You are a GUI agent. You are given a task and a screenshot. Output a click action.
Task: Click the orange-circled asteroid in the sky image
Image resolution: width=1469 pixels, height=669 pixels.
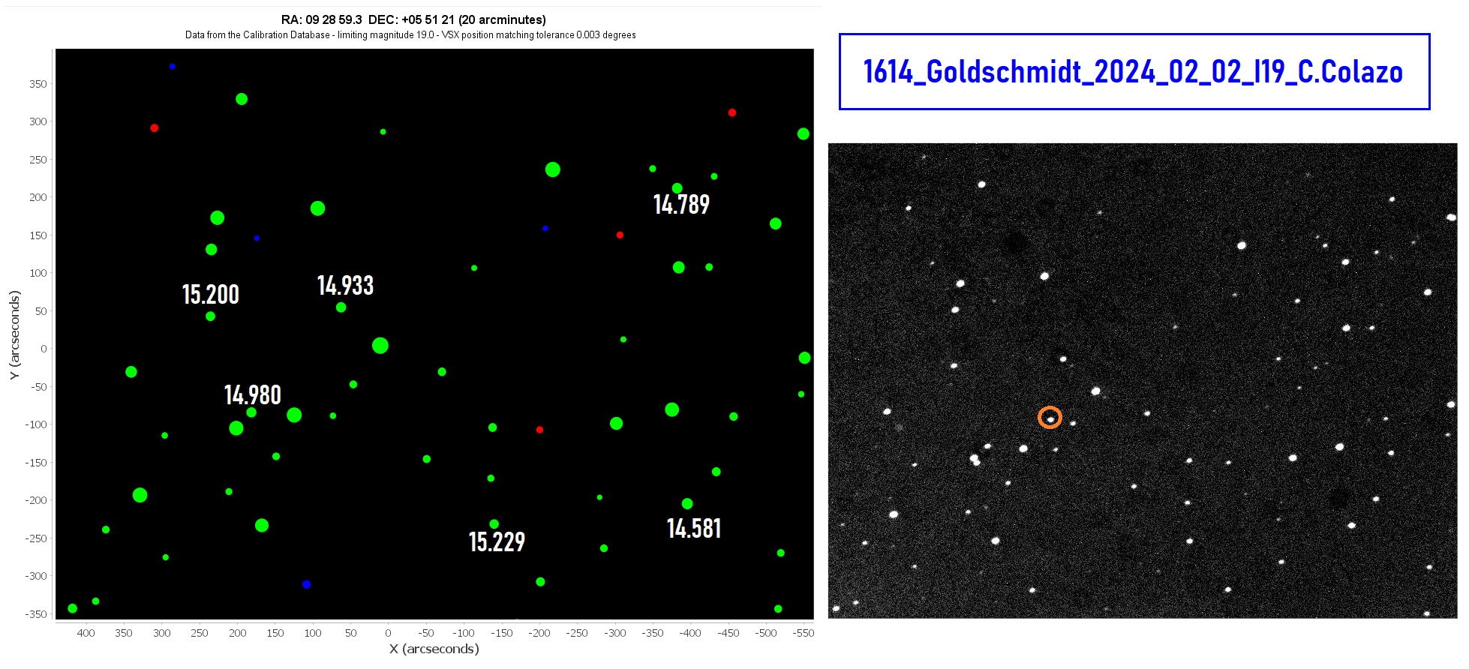point(1050,418)
